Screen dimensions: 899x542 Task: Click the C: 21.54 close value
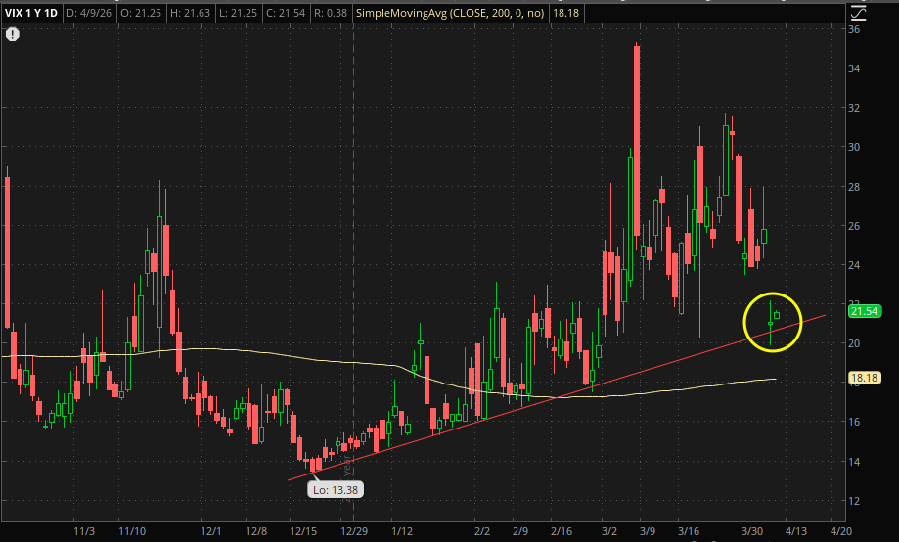[286, 13]
